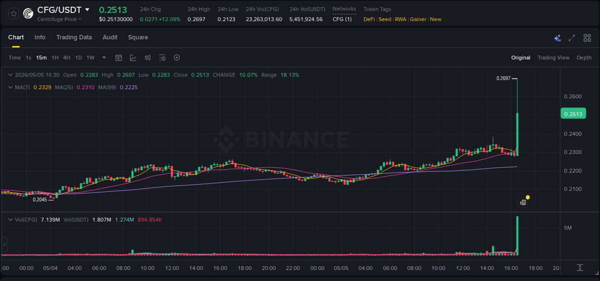Collapse the MA indicator legend row

[x=10, y=87]
